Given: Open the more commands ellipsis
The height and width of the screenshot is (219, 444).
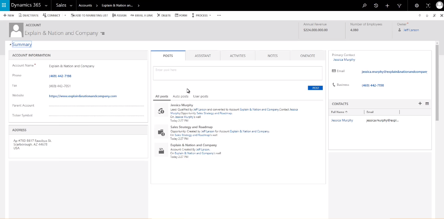Looking at the screenshot, I should point(219,15).
